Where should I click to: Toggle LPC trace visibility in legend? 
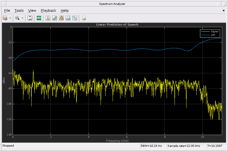[x=213, y=35]
